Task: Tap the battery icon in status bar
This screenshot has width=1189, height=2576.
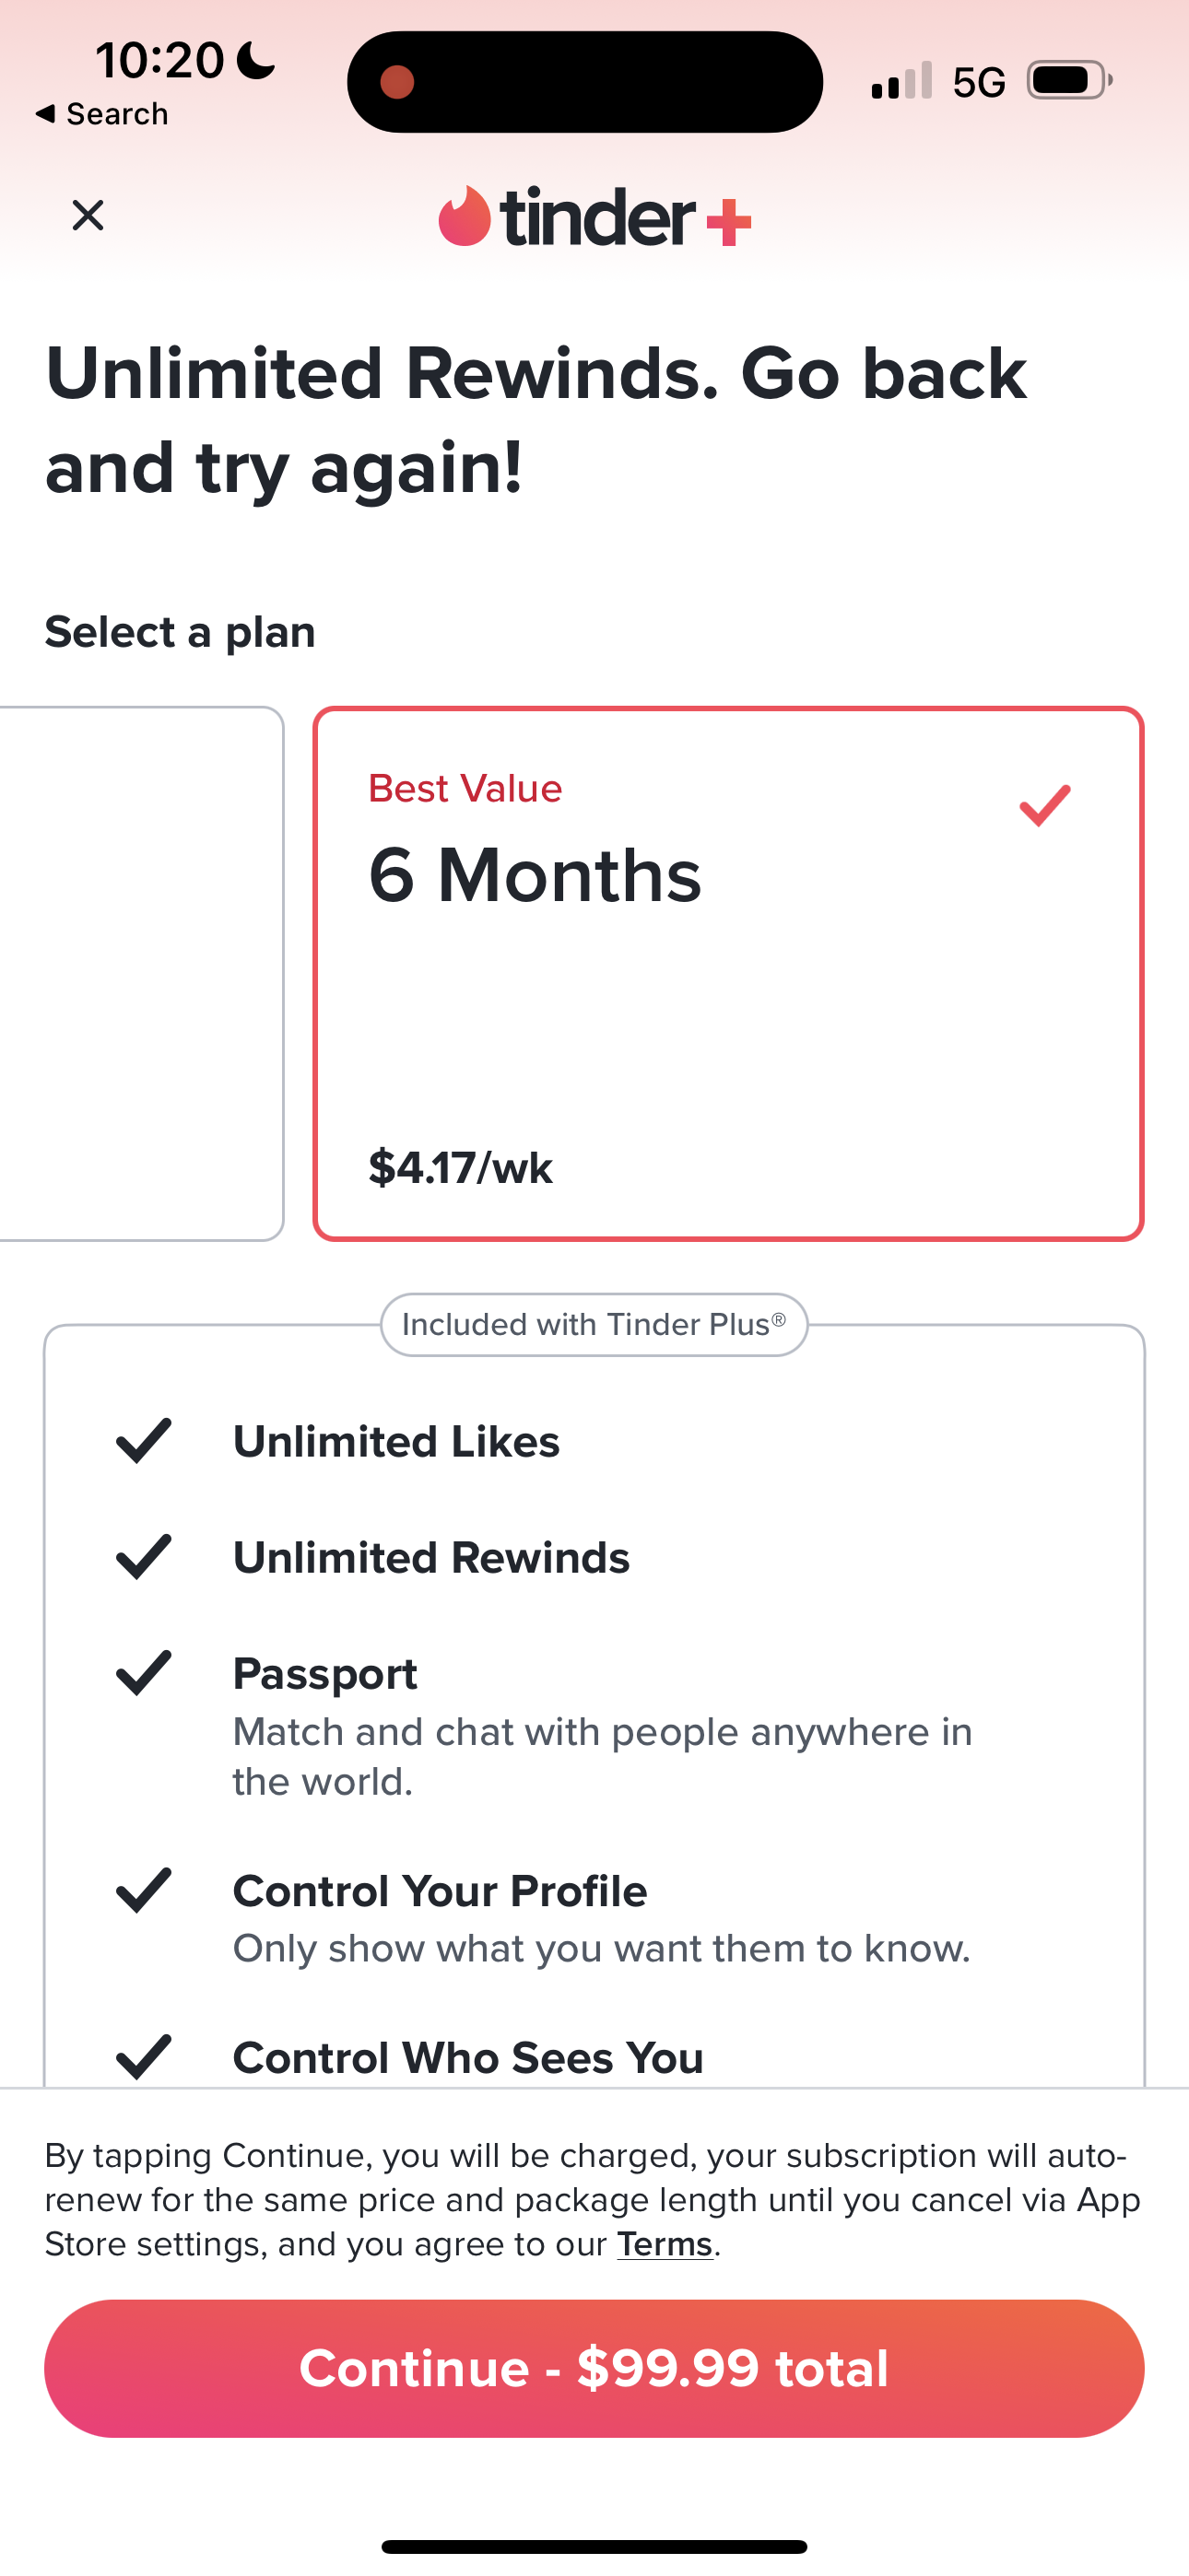Action: click(1069, 81)
